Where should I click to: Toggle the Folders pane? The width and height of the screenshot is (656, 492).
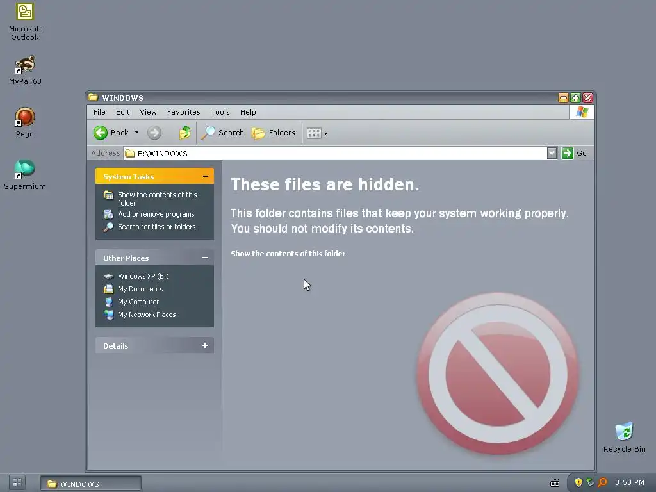274,133
